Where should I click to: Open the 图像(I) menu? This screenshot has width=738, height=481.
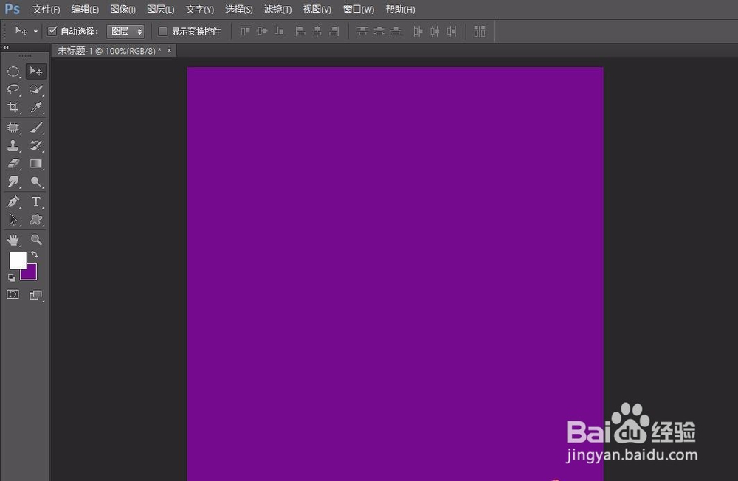pyautogui.click(x=123, y=10)
